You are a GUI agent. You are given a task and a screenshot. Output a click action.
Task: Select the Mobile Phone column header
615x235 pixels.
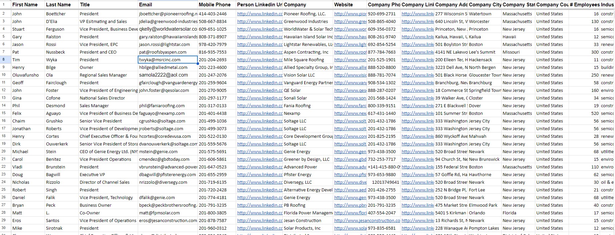coord(217,5)
